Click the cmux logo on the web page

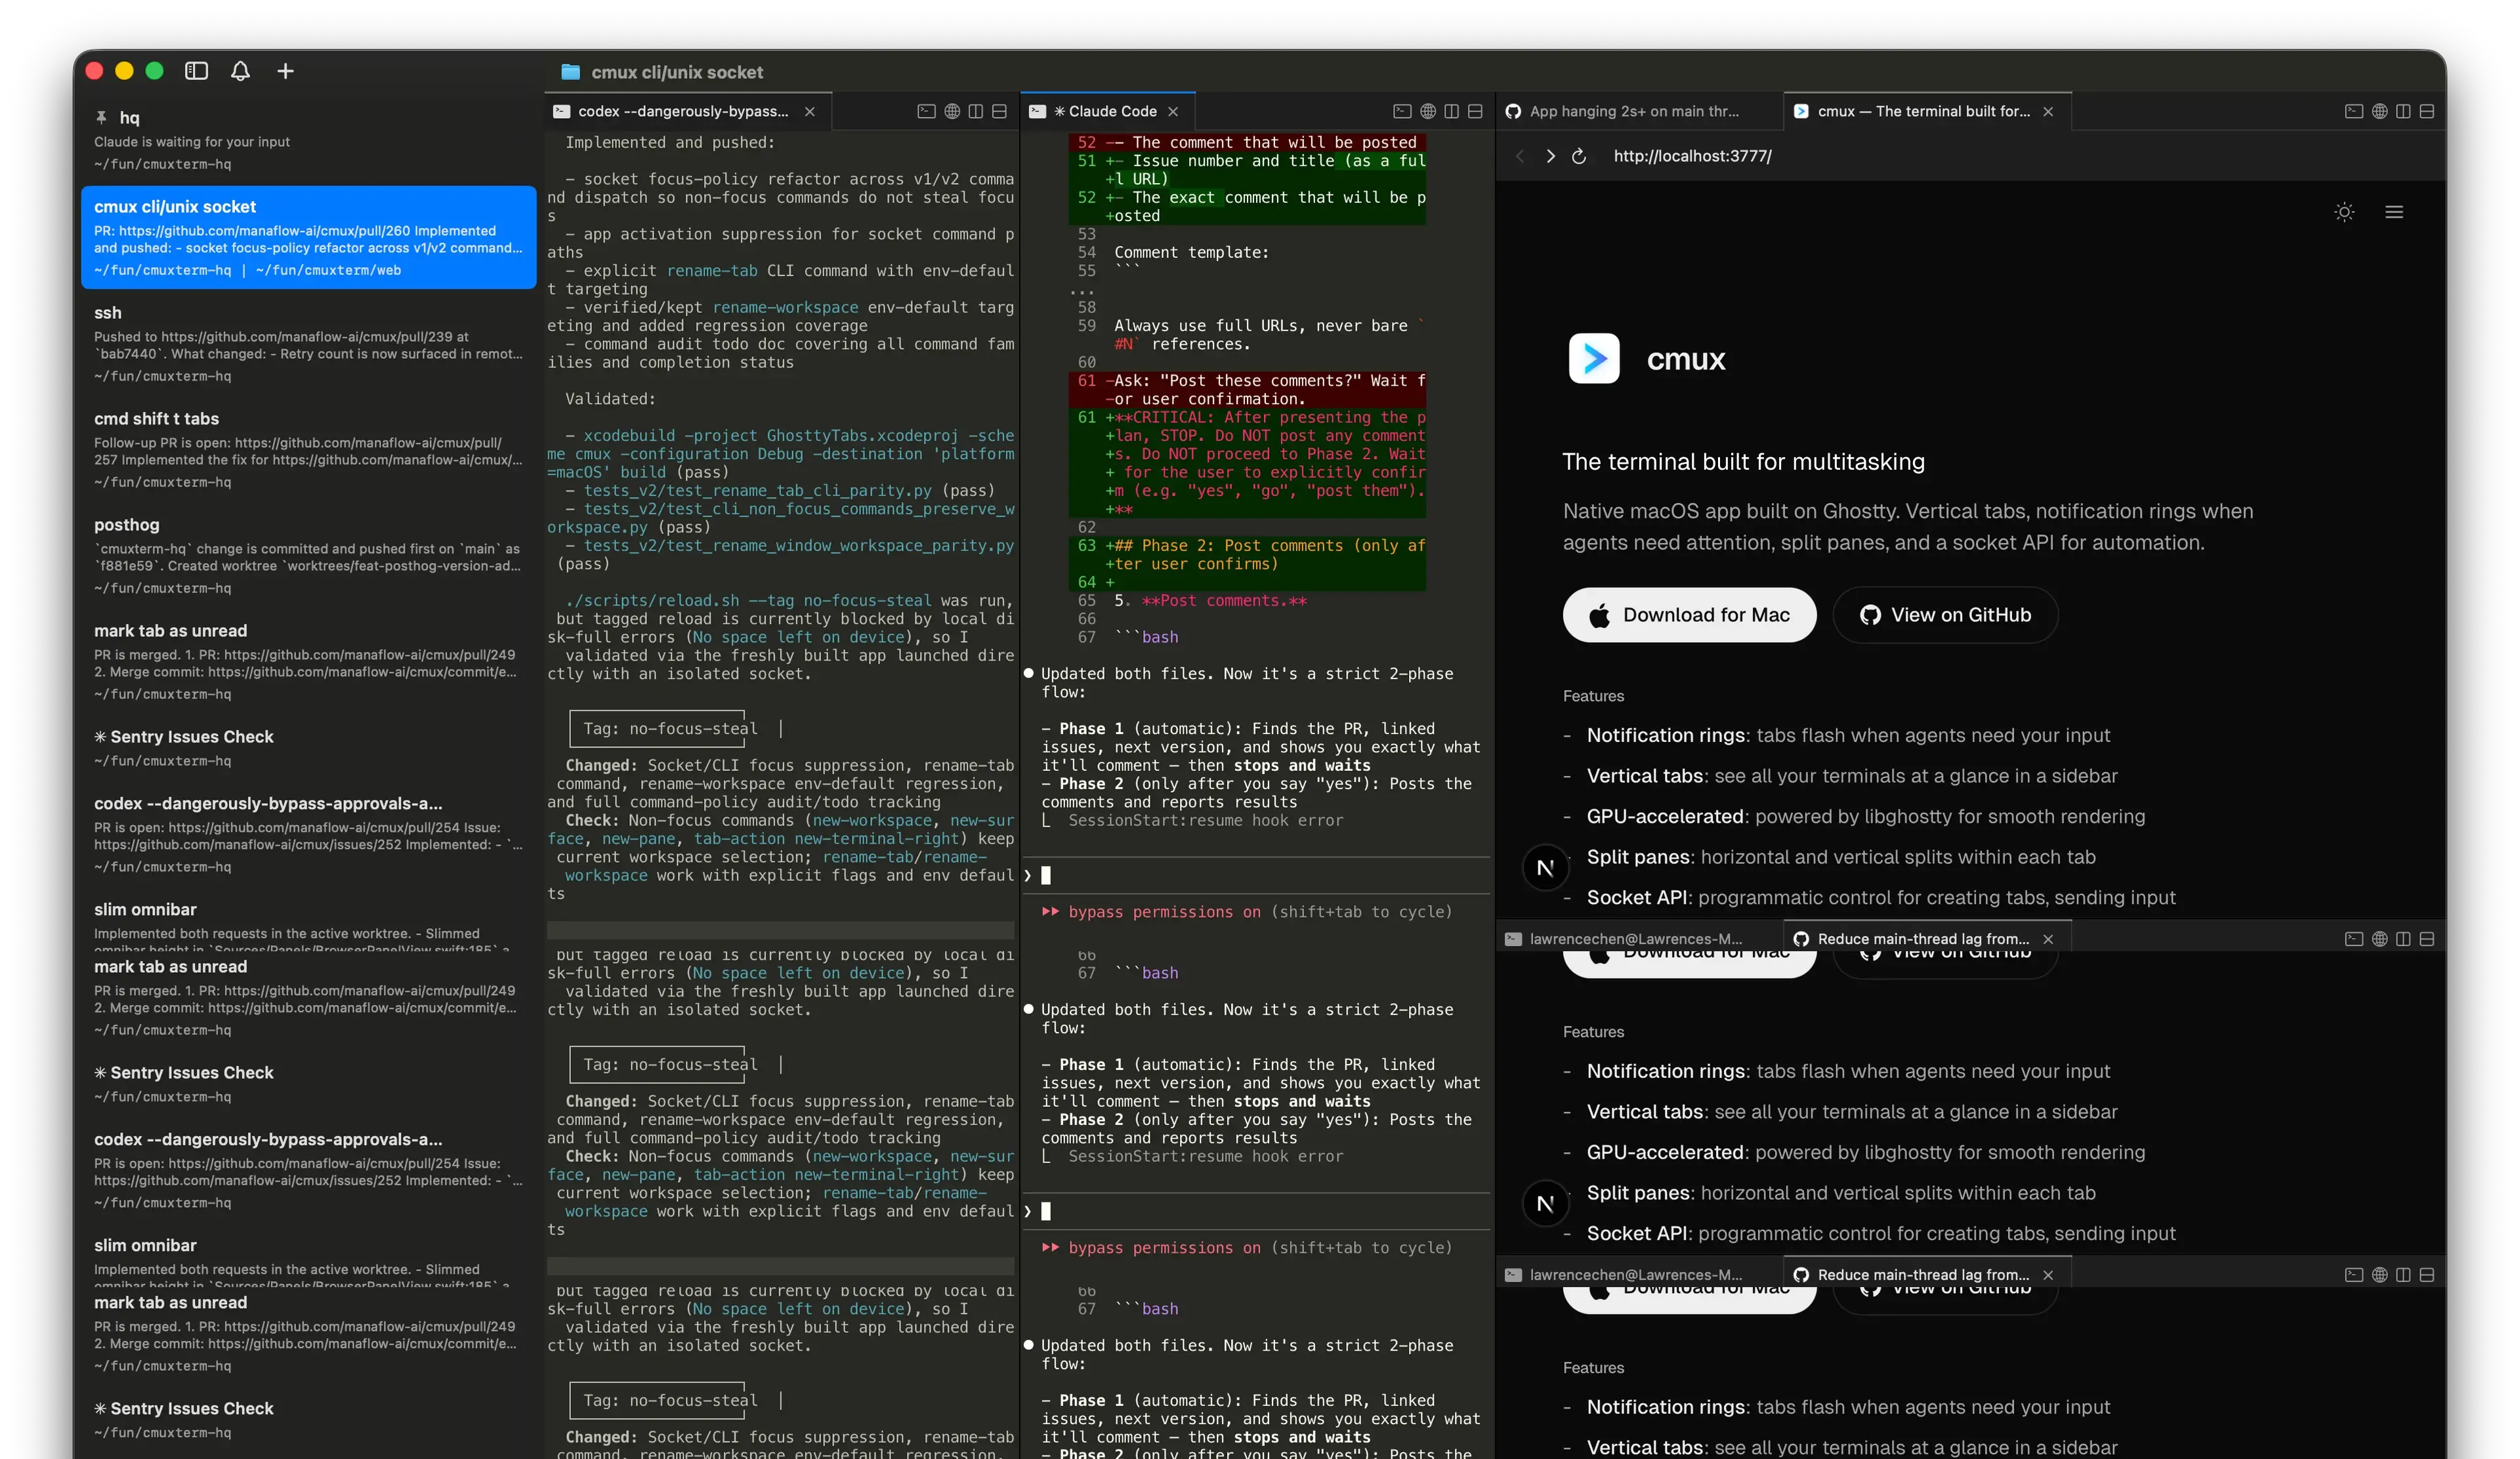coord(1594,359)
